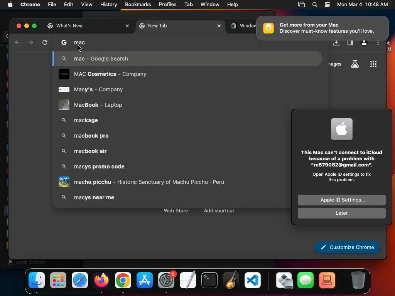Close the New Tab tab

point(219,26)
